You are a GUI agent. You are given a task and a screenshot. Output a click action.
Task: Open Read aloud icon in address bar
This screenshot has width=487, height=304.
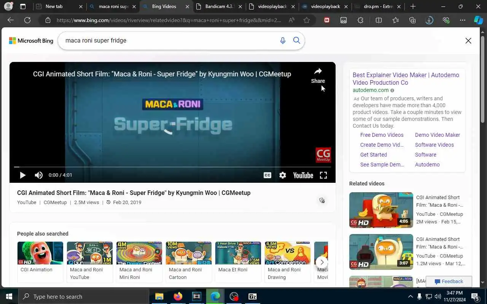[x=292, y=20]
